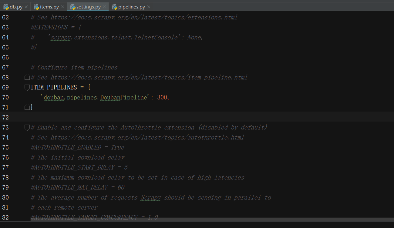
Task: Click #AUTOTHROTTLE_START_DELAY = 5 line
Action: tap(79, 167)
